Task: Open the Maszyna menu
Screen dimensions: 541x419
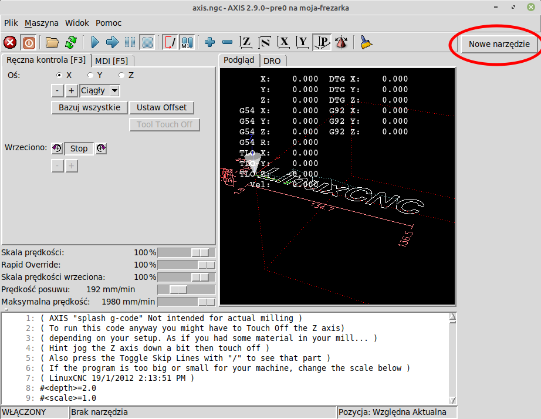Action: pos(42,23)
